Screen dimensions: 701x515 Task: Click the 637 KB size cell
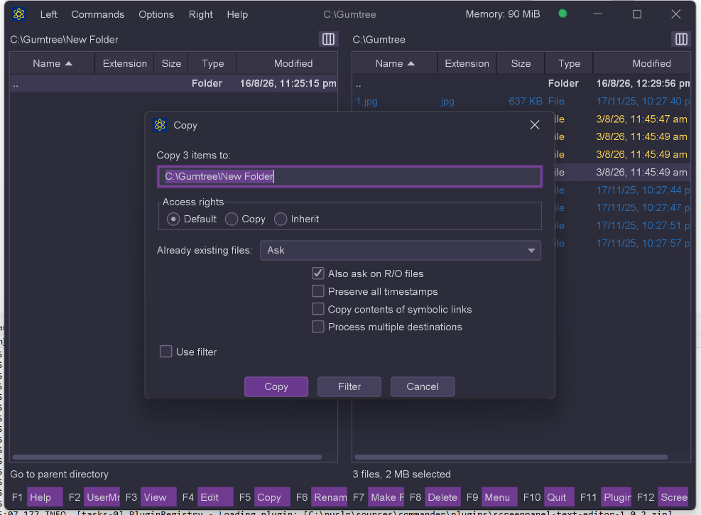click(x=526, y=102)
